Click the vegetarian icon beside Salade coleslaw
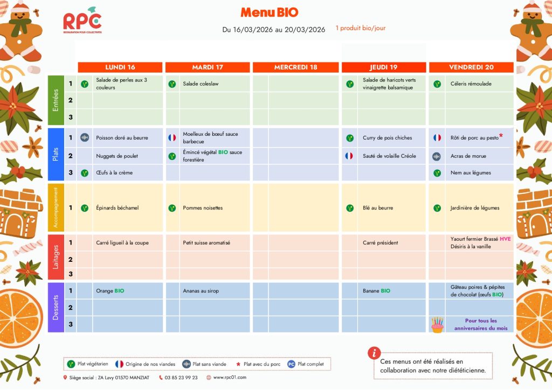 (x=172, y=84)
